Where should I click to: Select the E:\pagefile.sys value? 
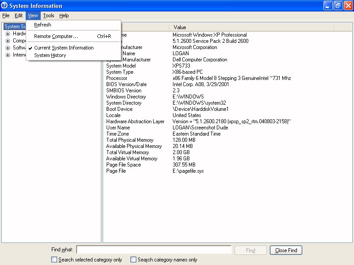point(189,171)
